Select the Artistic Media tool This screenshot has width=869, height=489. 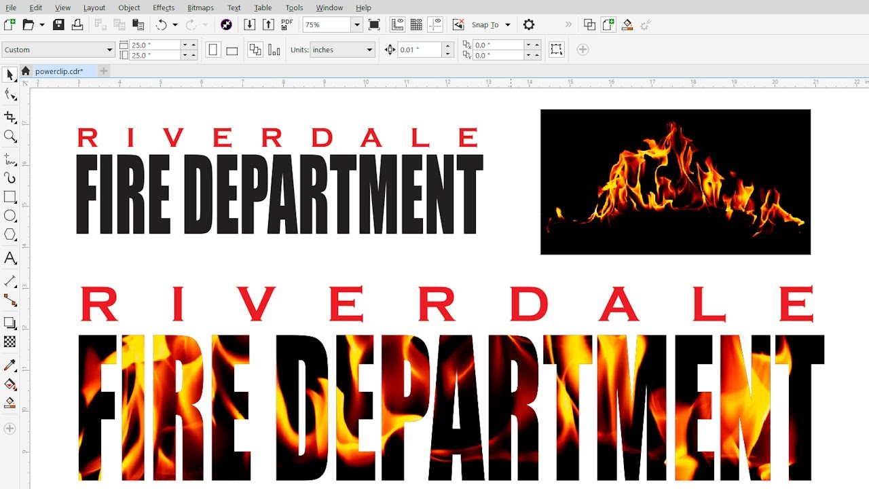(x=10, y=178)
